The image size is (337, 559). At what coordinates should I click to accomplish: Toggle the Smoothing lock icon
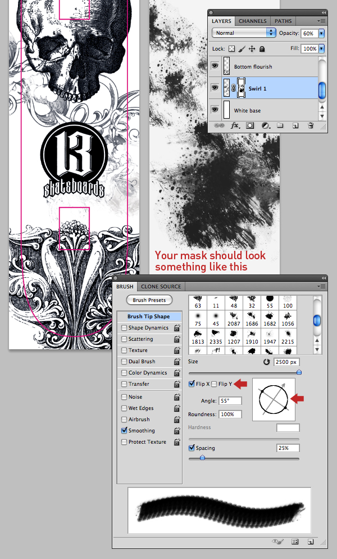[x=177, y=431]
